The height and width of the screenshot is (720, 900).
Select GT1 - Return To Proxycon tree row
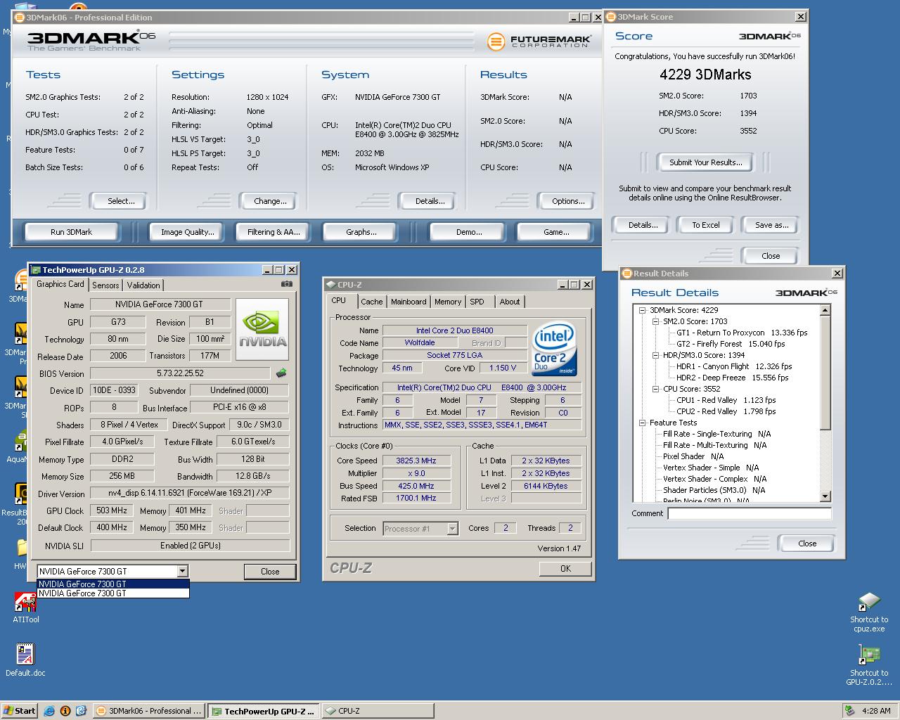click(x=742, y=333)
